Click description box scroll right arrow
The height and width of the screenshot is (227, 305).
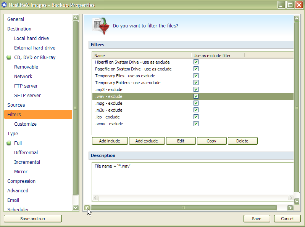291,198
